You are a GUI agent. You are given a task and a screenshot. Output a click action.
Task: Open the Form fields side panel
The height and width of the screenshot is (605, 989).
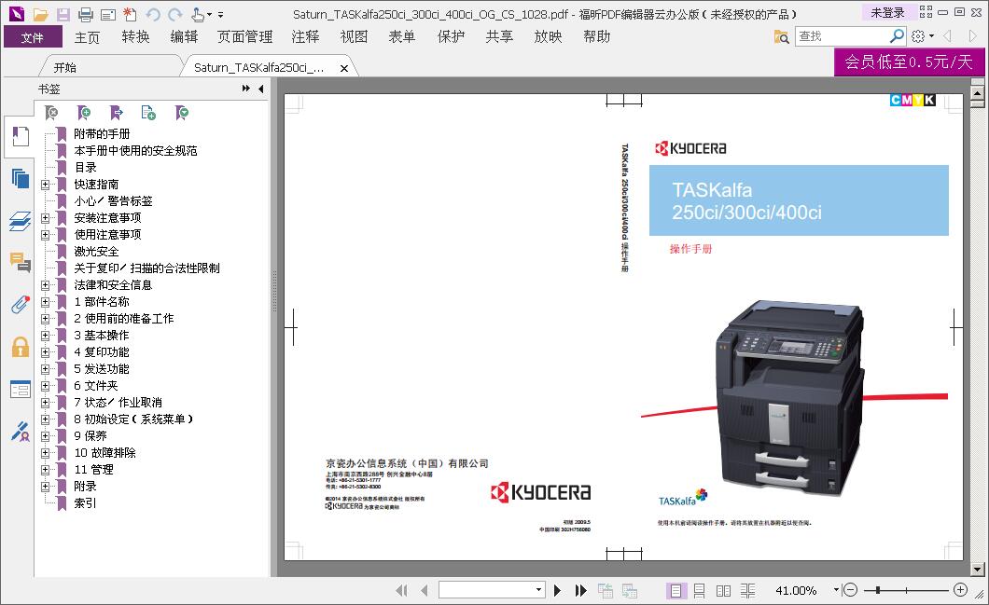[x=21, y=390]
